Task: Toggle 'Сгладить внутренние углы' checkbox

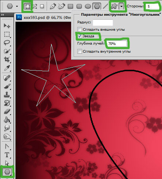Action: click(x=80, y=51)
